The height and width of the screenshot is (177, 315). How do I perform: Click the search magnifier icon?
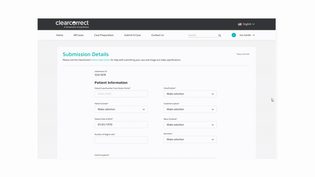[x=220, y=35]
